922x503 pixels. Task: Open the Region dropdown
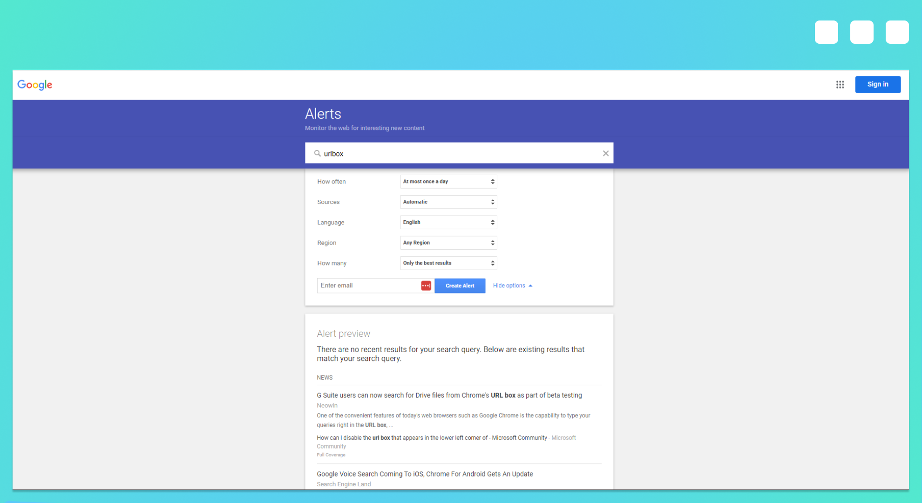[448, 243]
